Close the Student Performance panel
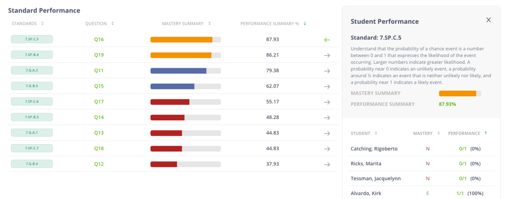The image size is (507, 199). (488, 20)
